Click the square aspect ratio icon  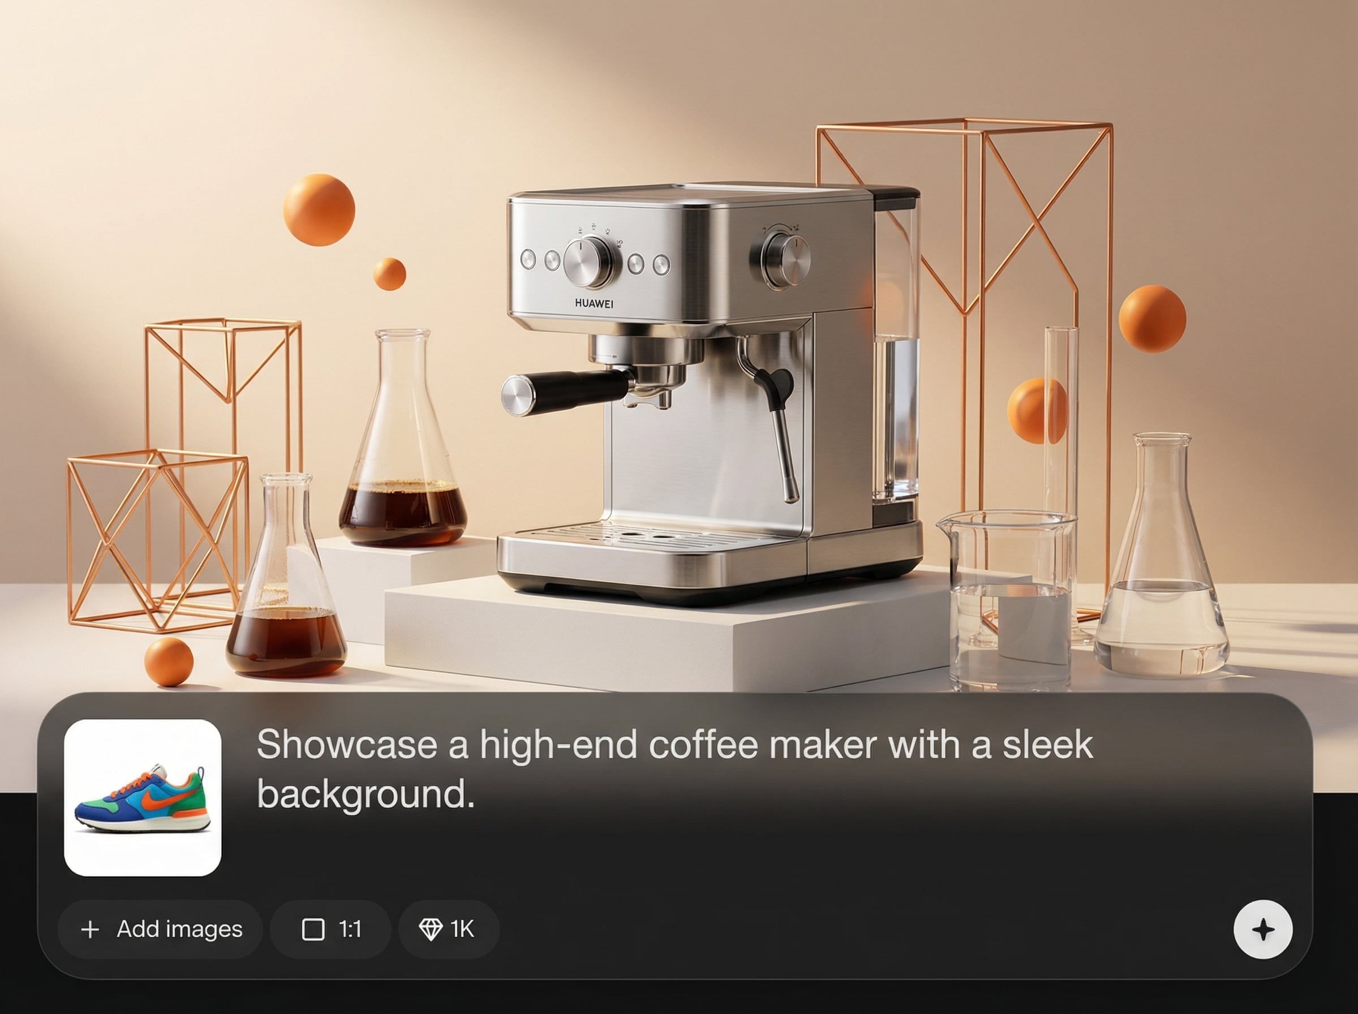point(313,929)
